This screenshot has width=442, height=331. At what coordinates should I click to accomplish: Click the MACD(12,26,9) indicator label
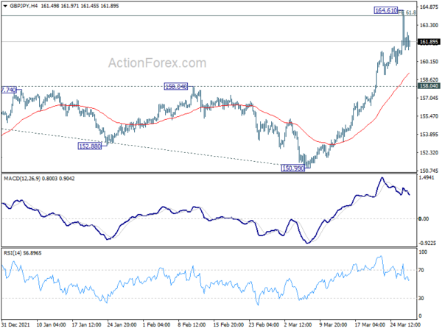pyautogui.click(x=22, y=179)
